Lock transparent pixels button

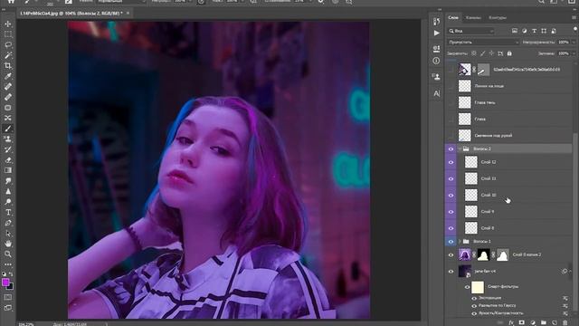click(x=474, y=53)
